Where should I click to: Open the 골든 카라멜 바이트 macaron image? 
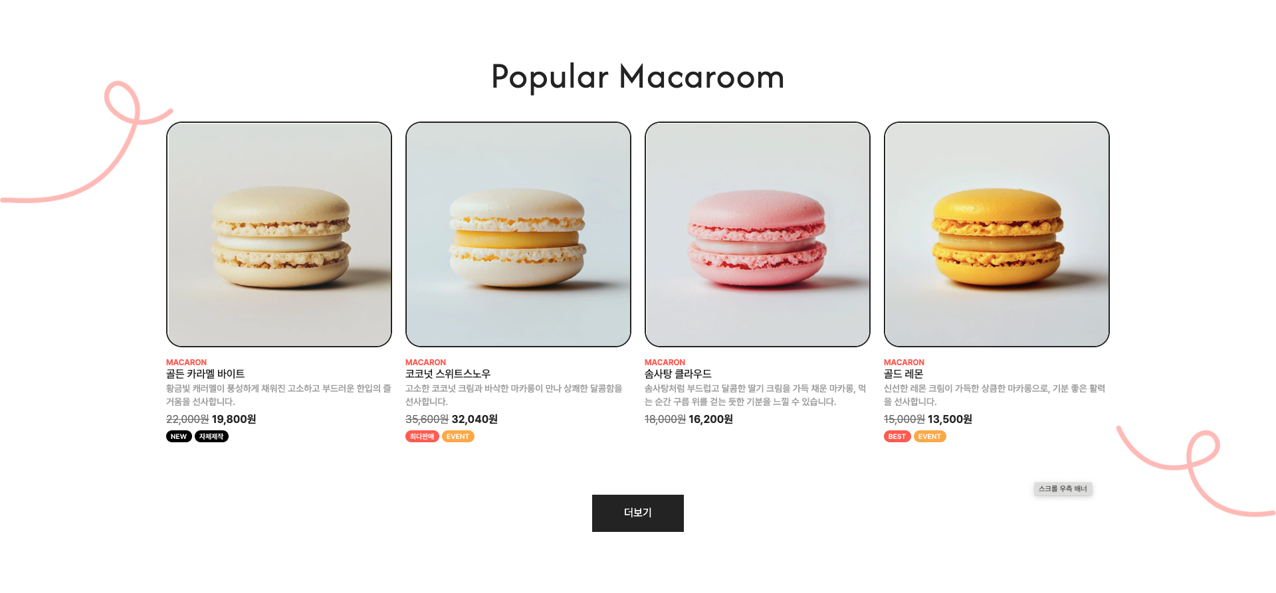pyautogui.click(x=279, y=234)
